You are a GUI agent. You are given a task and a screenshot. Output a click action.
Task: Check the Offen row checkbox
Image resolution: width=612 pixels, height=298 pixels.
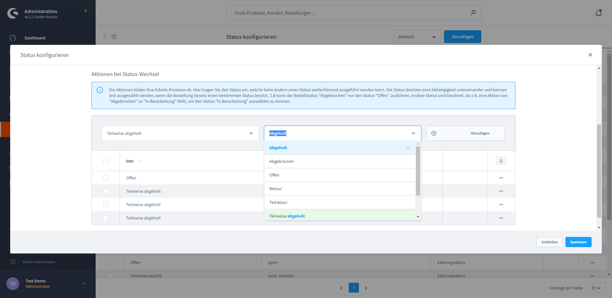[x=106, y=178]
